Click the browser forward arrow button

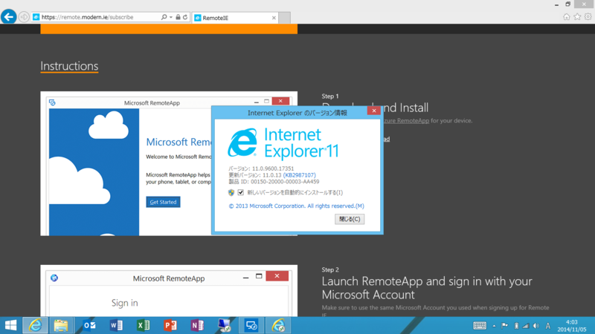click(24, 17)
